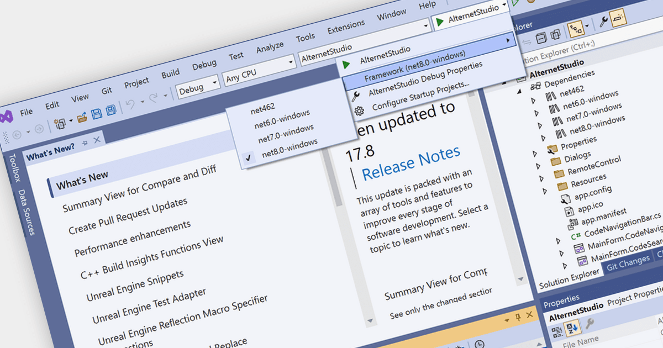The image size is (663, 348).
Task: Click the Categorized icon in Properties panel
Action: click(556, 331)
